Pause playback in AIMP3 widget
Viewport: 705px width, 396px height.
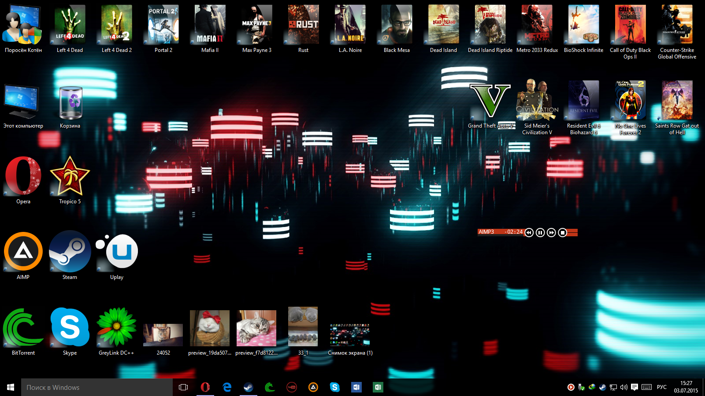click(x=540, y=232)
